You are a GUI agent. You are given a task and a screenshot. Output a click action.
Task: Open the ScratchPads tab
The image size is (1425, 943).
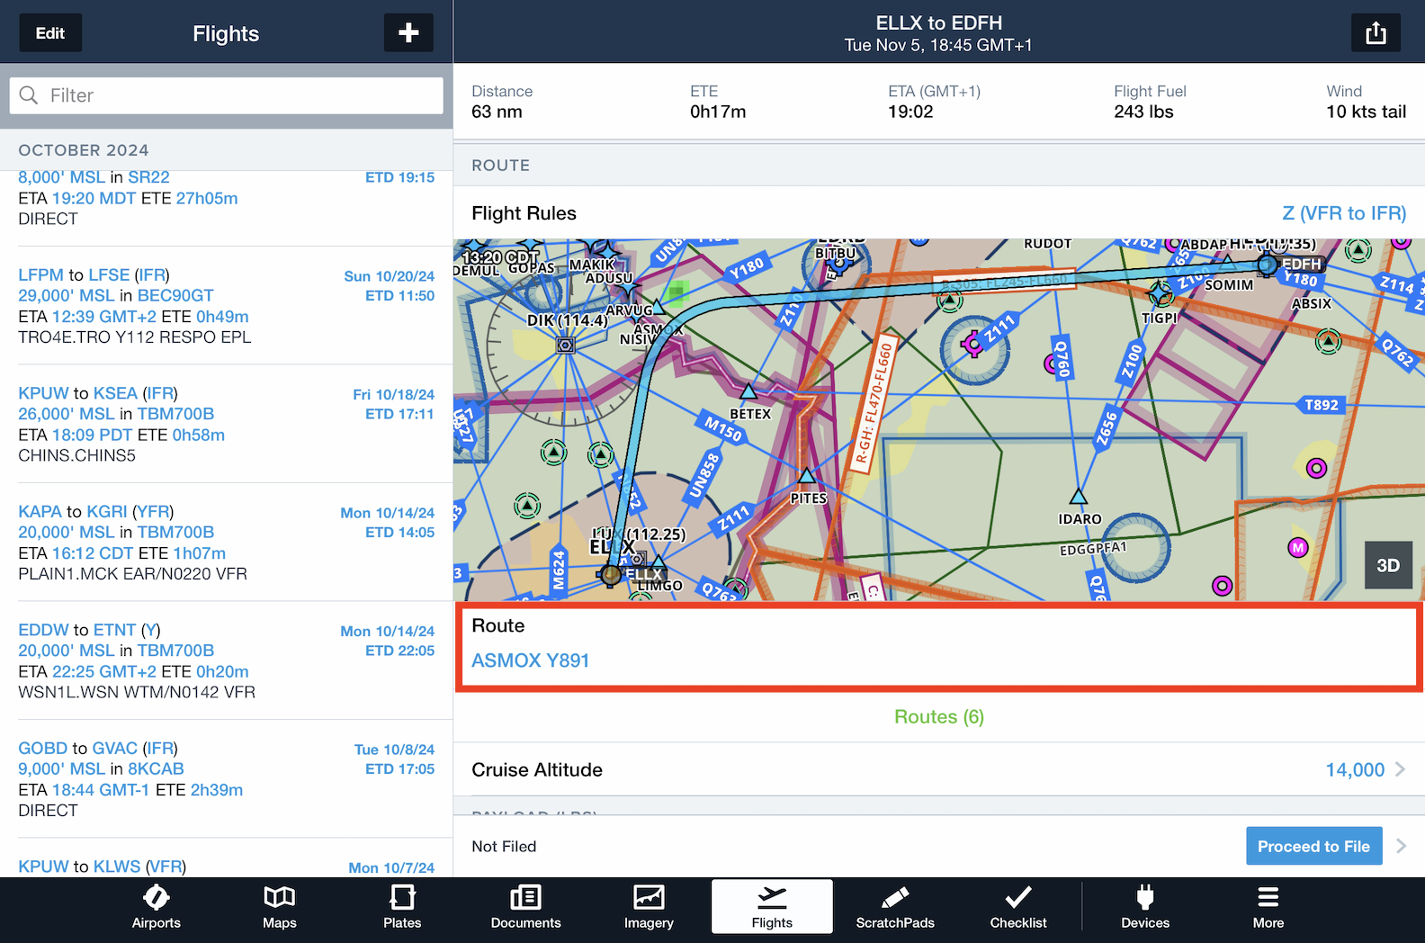point(894,907)
